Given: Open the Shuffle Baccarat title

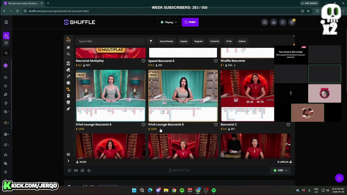Looking at the screenshot, I should coord(233,61).
